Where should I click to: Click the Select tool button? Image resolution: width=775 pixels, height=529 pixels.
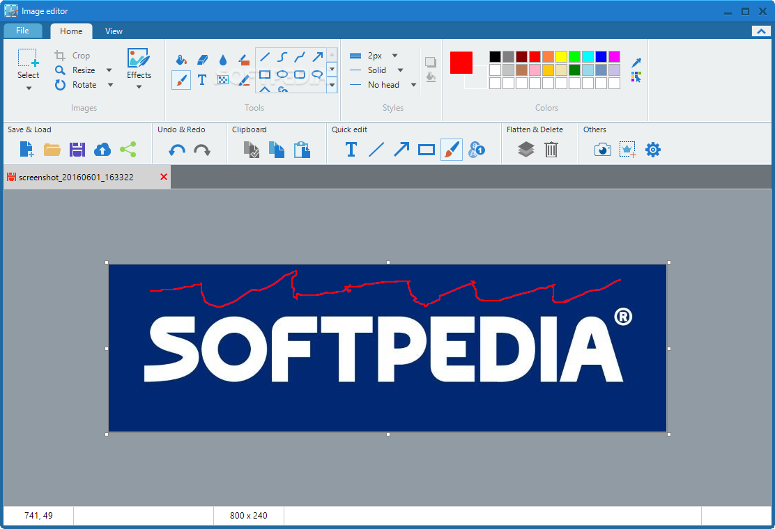pyautogui.click(x=28, y=64)
